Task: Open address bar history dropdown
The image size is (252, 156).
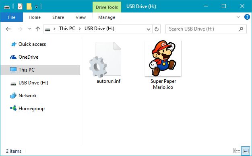Action: 149,29
